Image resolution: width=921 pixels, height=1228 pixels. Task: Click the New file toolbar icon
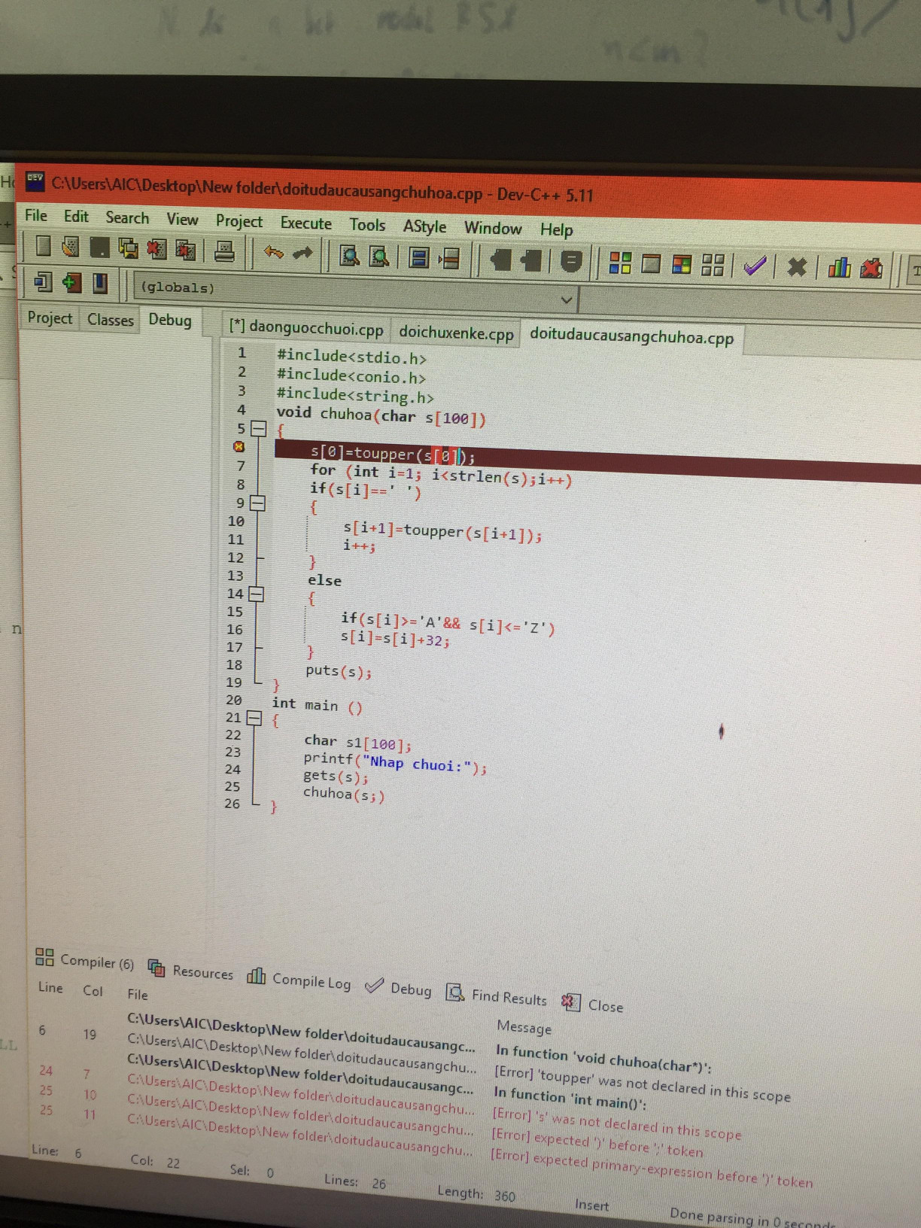tap(44, 246)
